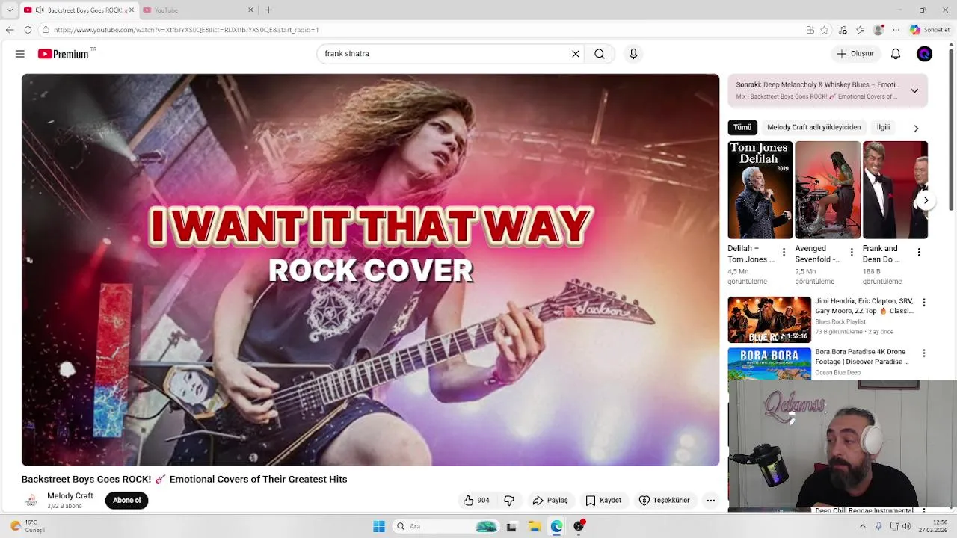Image resolution: width=957 pixels, height=538 pixels.
Task: Open 'Bora Bora Paradise 4K Drone' title
Action: [x=862, y=356]
